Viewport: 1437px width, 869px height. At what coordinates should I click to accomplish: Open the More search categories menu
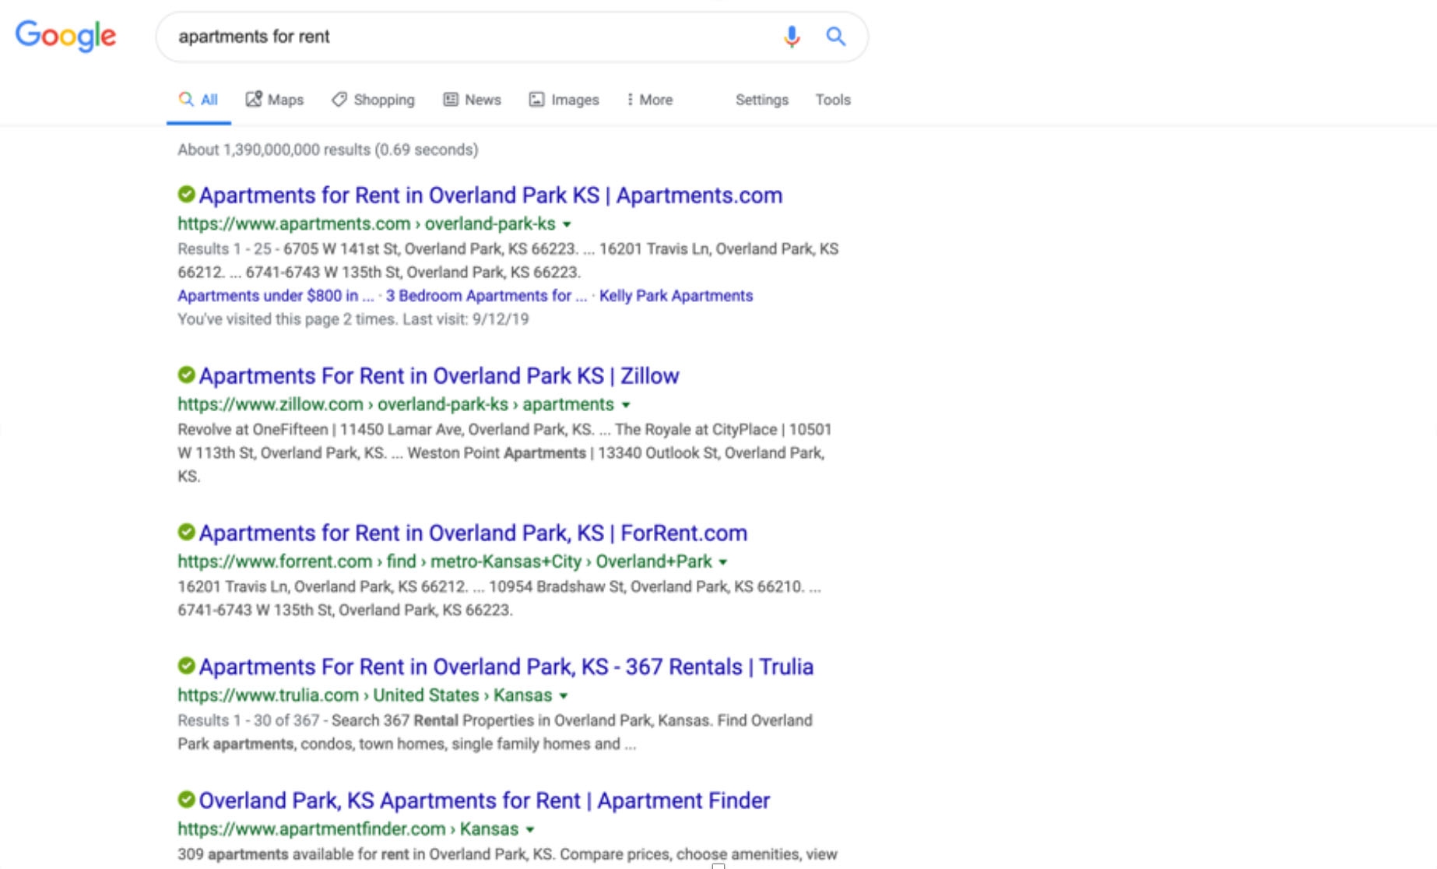(649, 100)
